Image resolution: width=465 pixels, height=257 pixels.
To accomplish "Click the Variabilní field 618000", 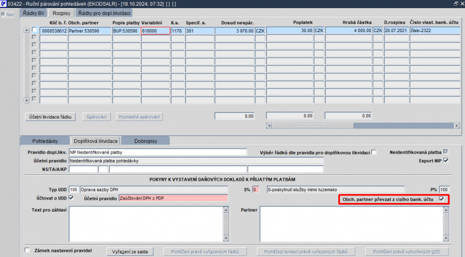I will tap(155, 31).
